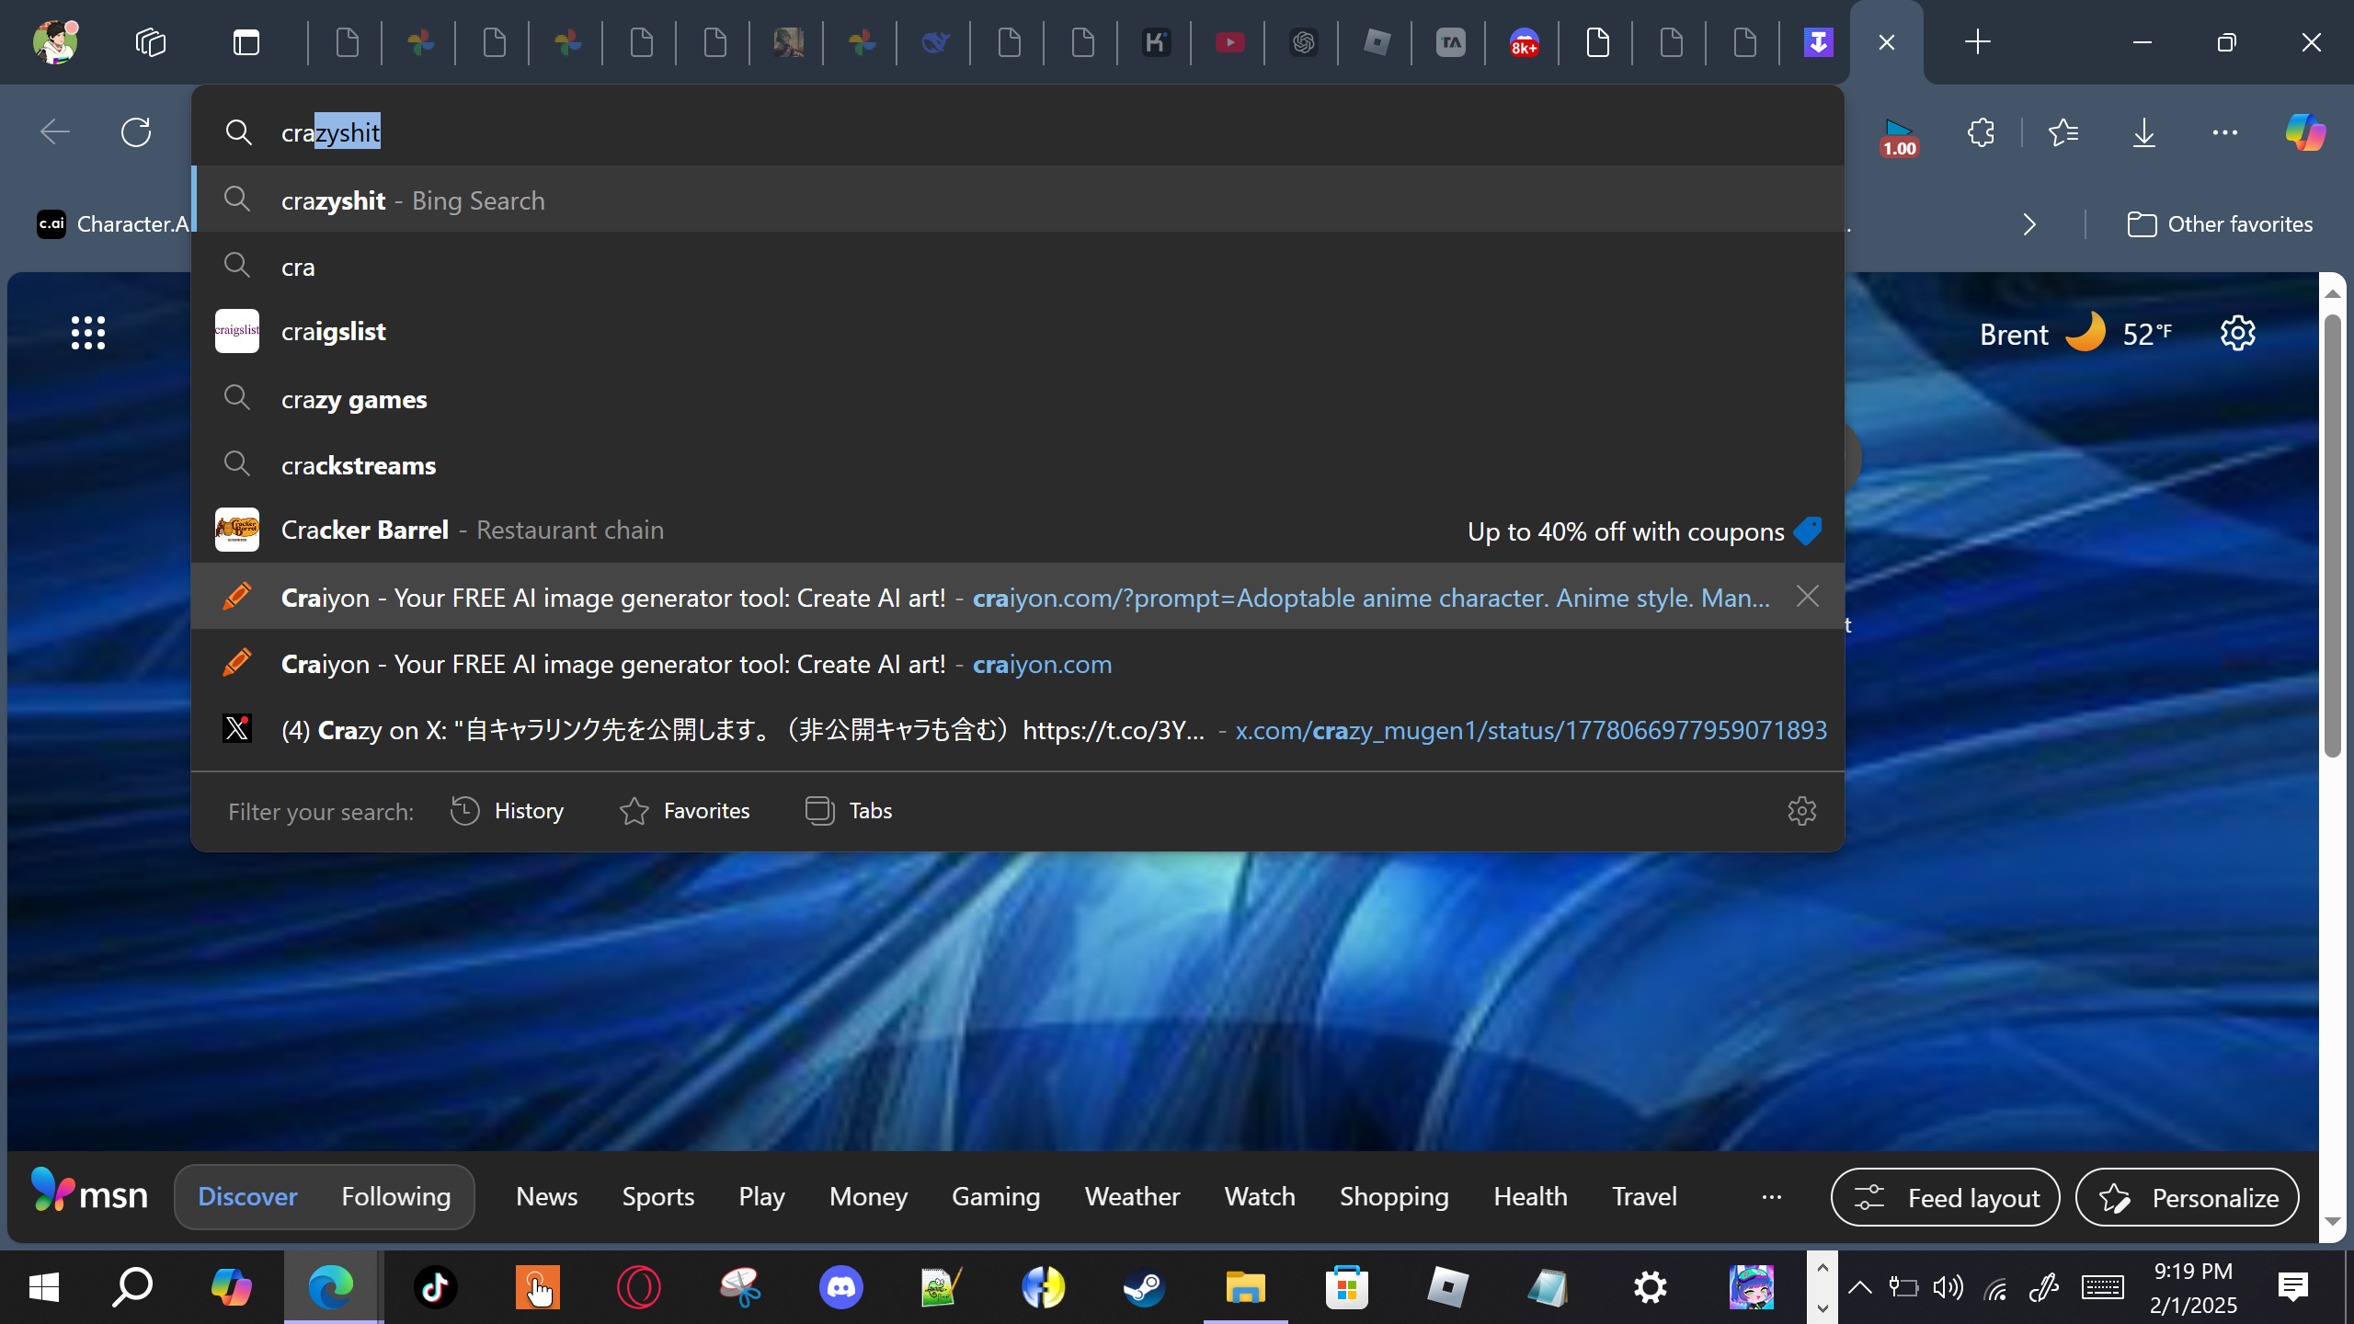Expand favorites bar overflow chevron
Screen dimensions: 2354x1324
pyautogui.click(x=2029, y=224)
